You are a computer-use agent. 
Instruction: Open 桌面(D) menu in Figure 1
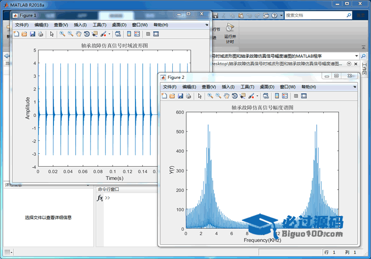[119, 25]
